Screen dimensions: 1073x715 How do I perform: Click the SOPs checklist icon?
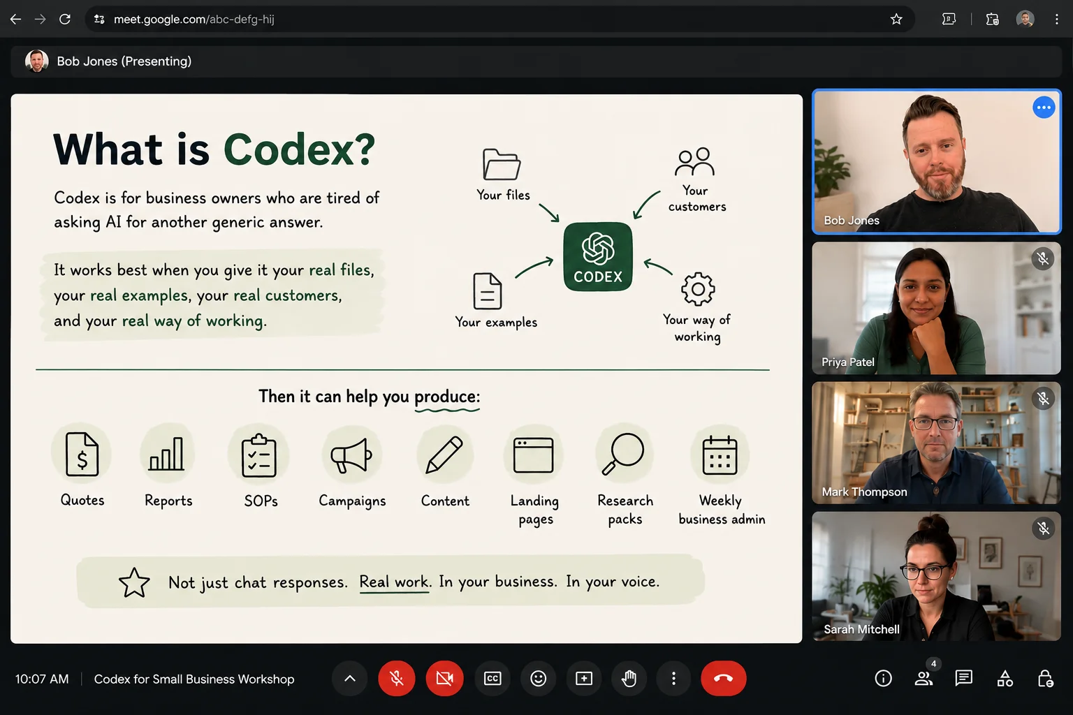(258, 455)
